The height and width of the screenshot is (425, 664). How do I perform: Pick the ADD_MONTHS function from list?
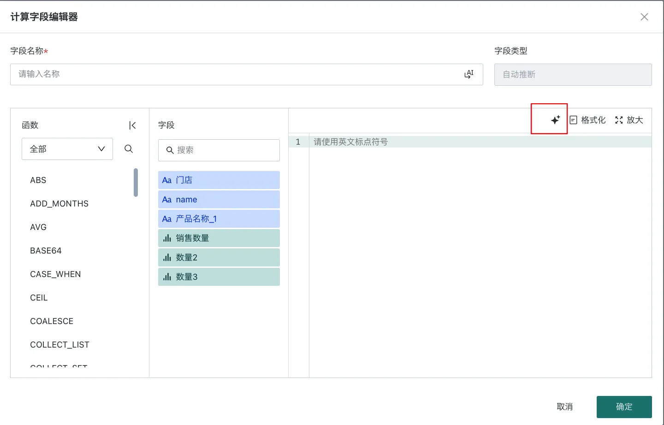(x=59, y=204)
